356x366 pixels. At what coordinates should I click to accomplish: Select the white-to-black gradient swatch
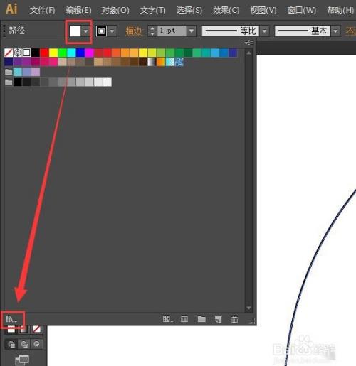[152, 62]
